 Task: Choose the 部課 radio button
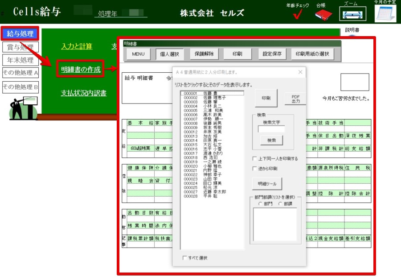pyautogui.click(x=280, y=204)
